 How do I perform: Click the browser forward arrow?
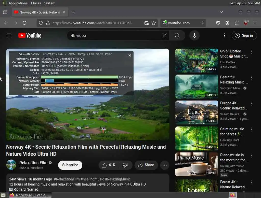(x=15, y=23)
